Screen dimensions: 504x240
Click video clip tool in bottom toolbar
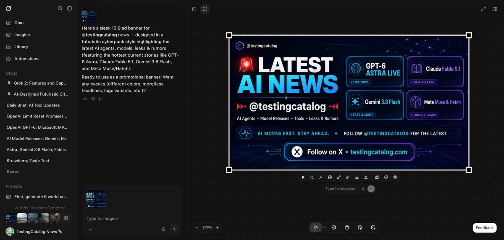click(347, 227)
